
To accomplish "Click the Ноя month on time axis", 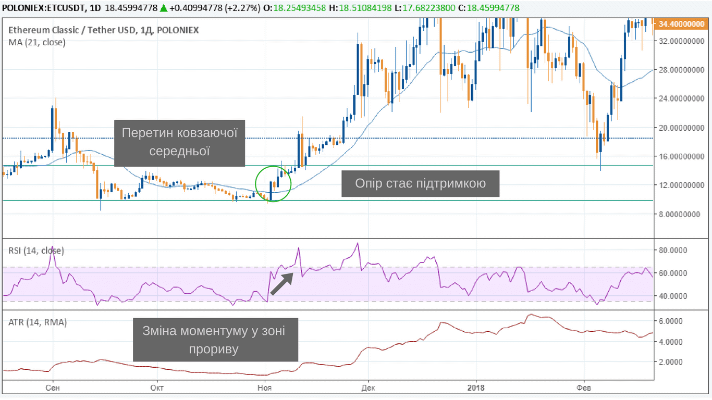I will coord(266,387).
